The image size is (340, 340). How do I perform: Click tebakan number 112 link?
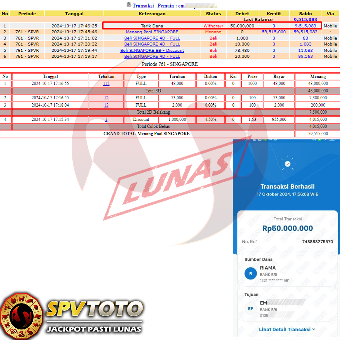click(x=106, y=84)
